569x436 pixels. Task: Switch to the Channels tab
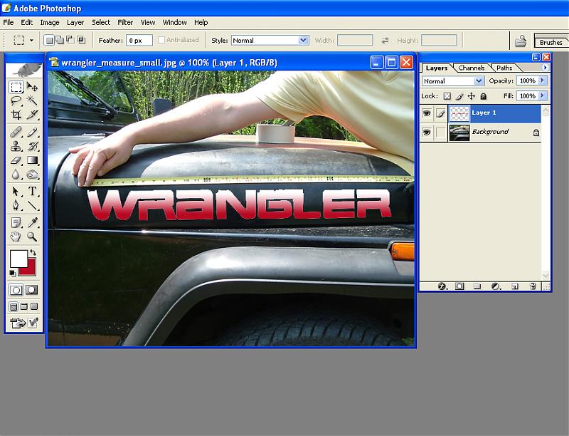pyautogui.click(x=472, y=68)
